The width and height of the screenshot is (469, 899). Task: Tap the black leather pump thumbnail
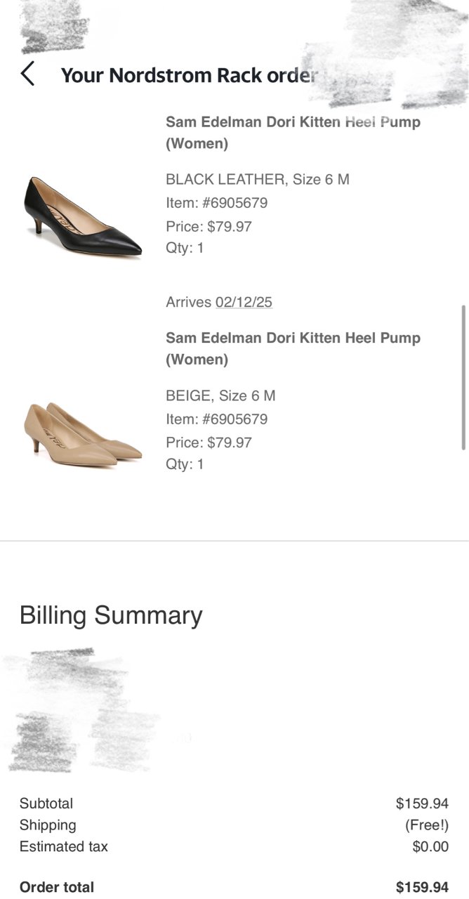(x=83, y=216)
